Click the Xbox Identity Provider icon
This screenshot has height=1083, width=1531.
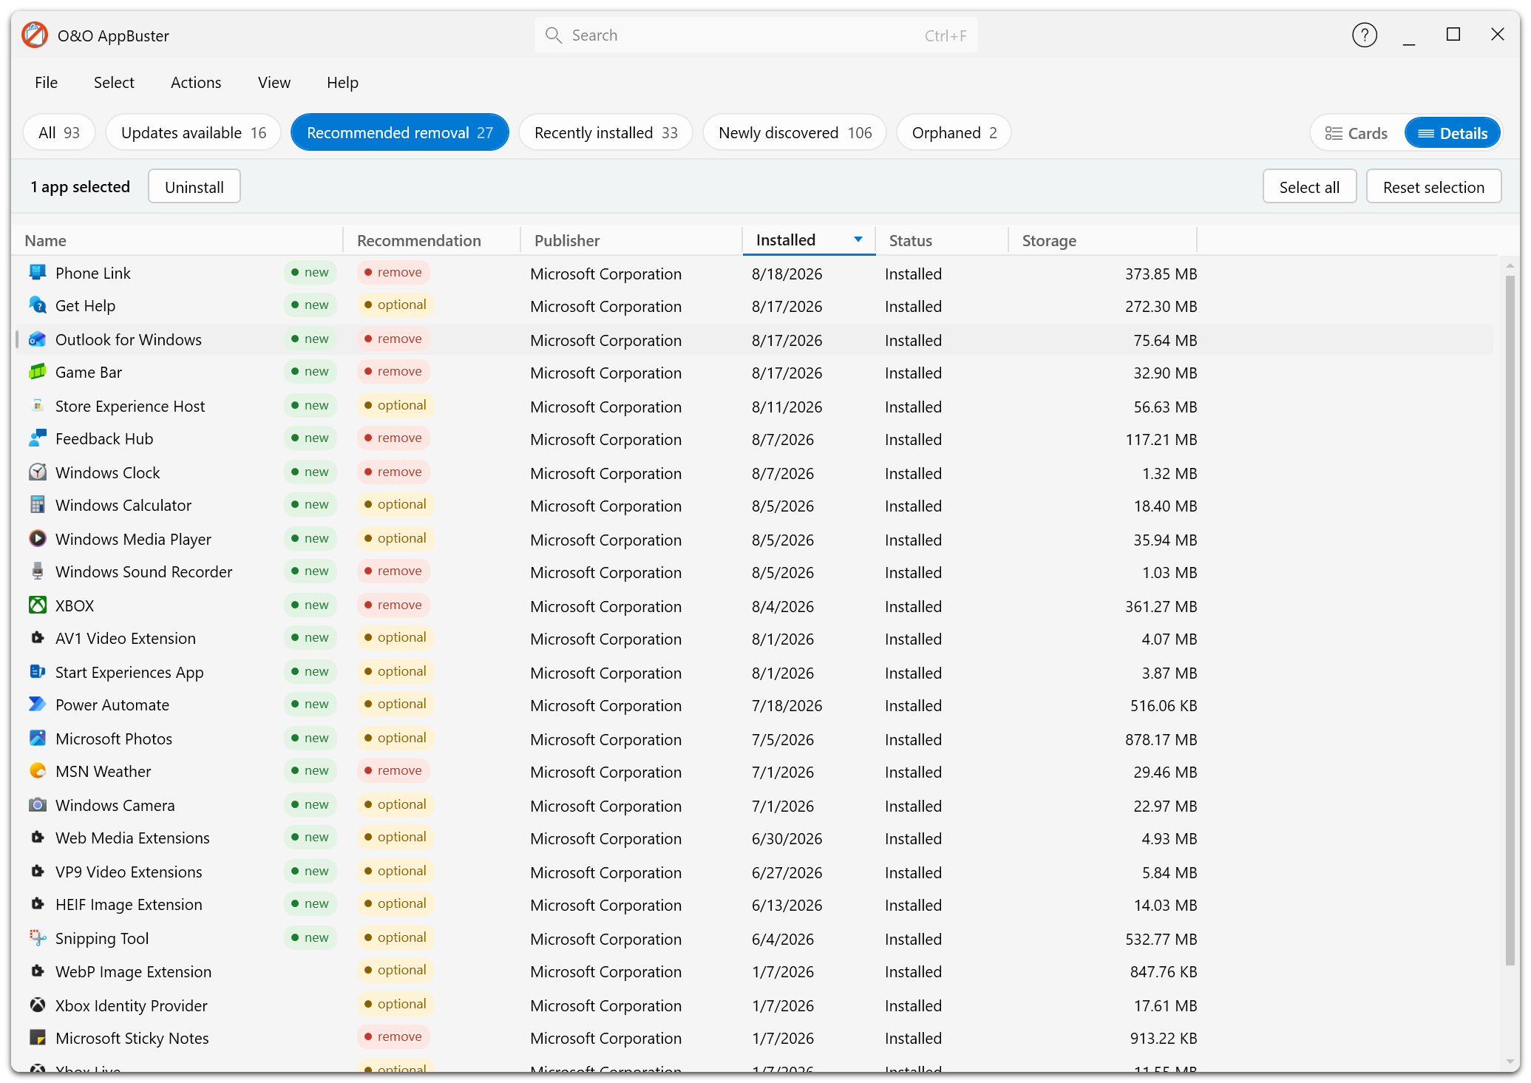point(37,1005)
